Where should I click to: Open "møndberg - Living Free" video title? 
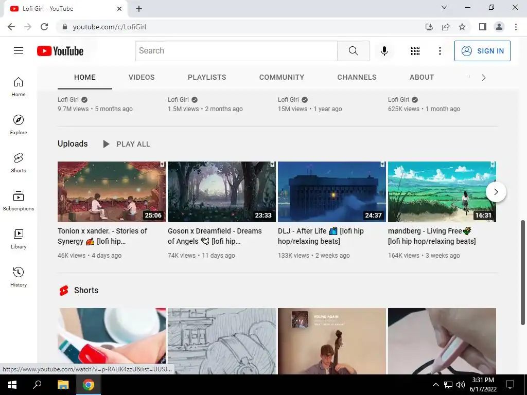(x=432, y=236)
